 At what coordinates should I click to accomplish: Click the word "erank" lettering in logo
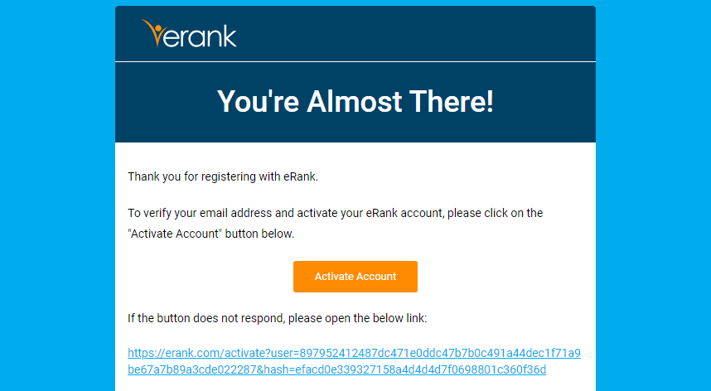pyautogui.click(x=200, y=37)
